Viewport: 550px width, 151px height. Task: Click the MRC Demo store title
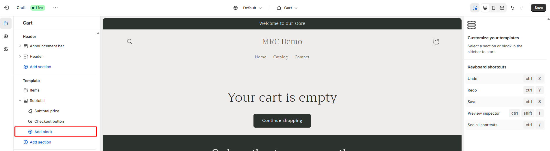pyautogui.click(x=282, y=42)
